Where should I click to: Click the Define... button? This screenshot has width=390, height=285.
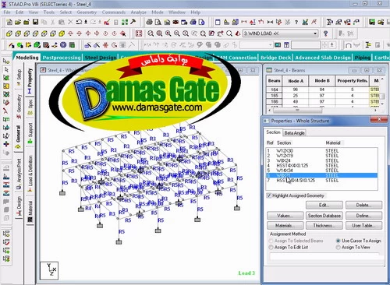tap(363, 216)
